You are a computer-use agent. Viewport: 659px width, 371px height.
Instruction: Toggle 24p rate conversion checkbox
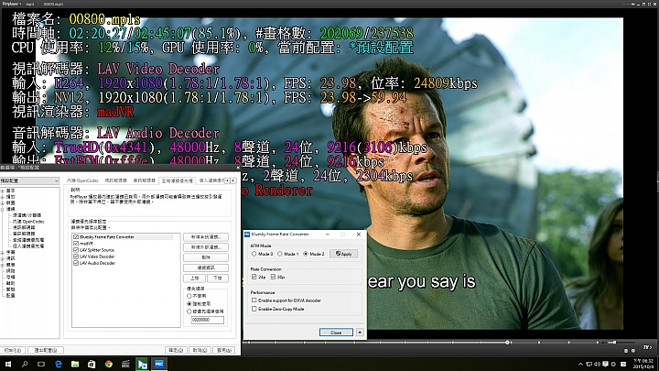(x=254, y=277)
